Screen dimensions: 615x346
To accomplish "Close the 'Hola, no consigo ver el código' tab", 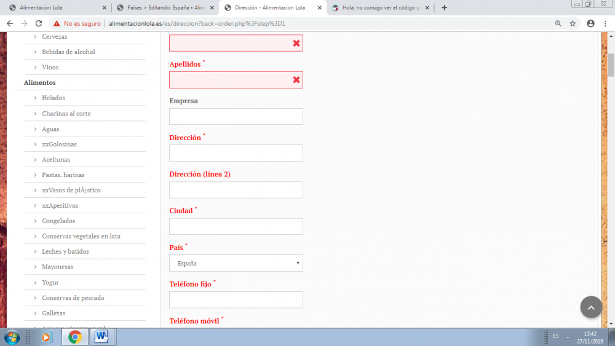I will click(x=427, y=7).
